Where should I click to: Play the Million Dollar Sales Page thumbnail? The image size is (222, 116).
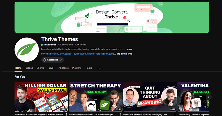click(x=41, y=97)
